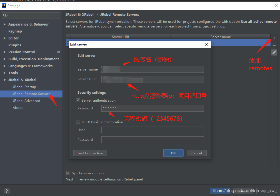Open Keymap settings page
Screen dimensions: 280x196
(x=15, y=31)
